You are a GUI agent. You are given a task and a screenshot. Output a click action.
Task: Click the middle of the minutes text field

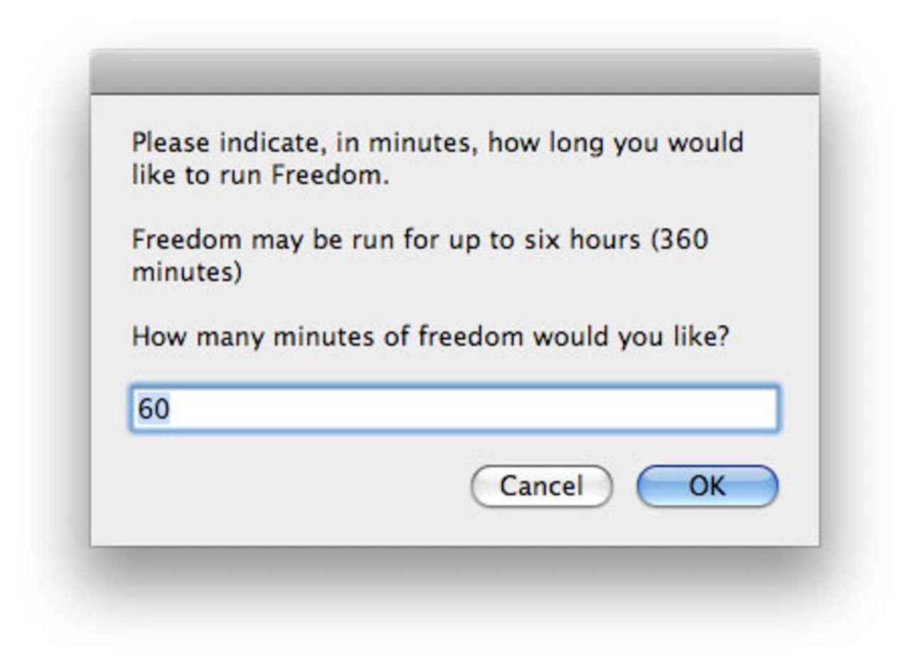(x=454, y=409)
